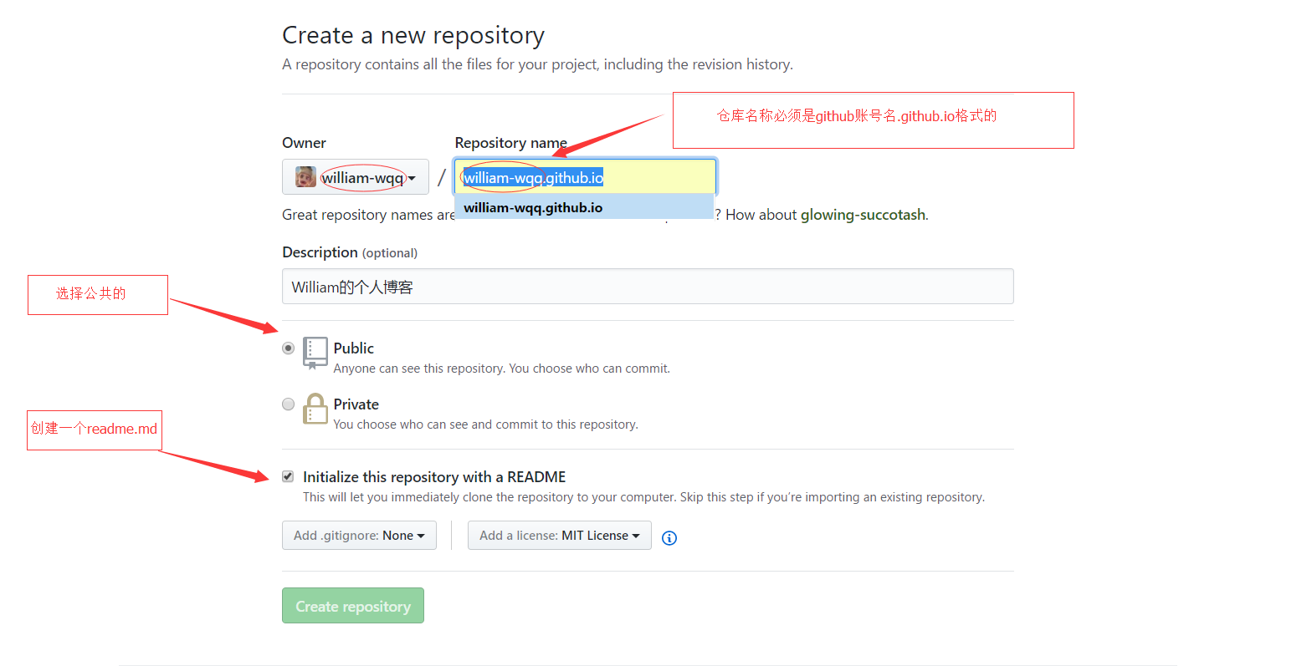1312x666 pixels.
Task: Select the Public radio button
Action: (289, 348)
